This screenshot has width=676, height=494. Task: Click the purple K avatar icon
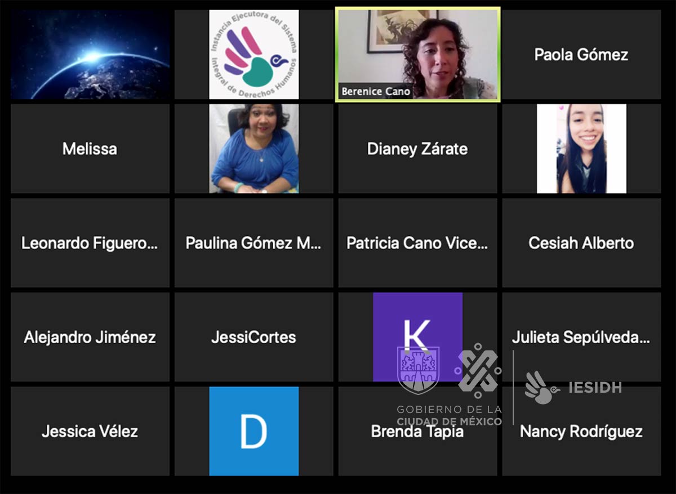click(417, 337)
